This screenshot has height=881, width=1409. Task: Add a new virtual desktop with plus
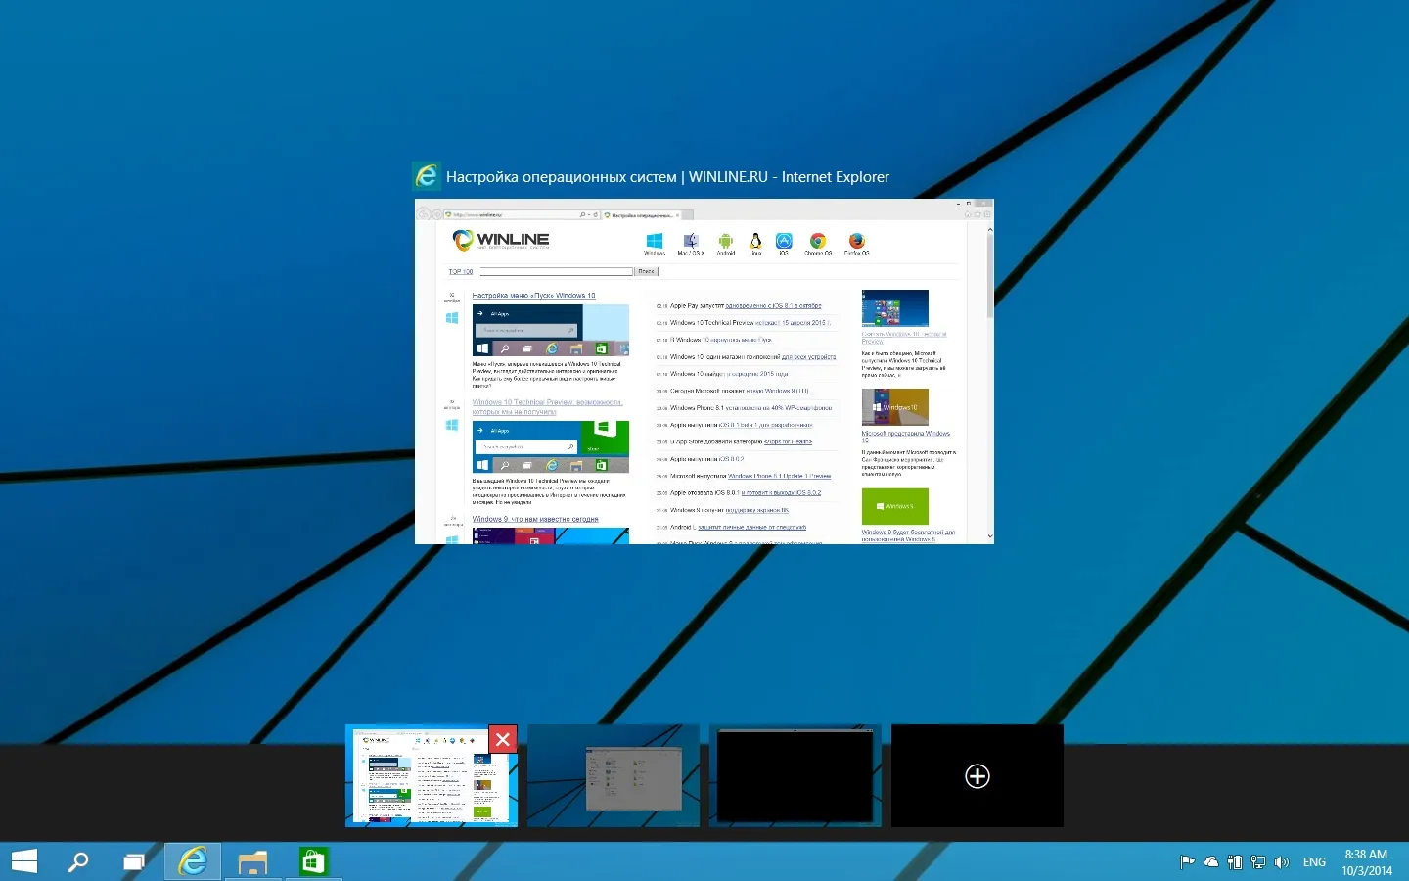point(977,776)
